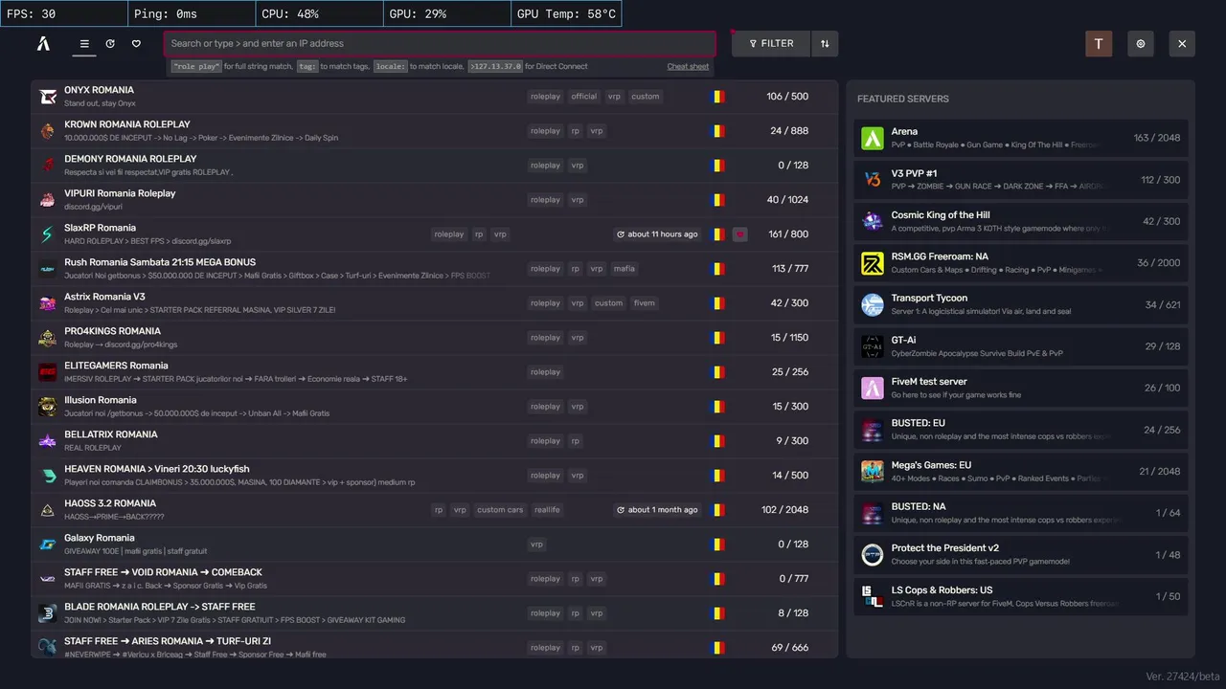This screenshot has height=689, width=1226.
Task: Click custom cars tag on HAOSS row
Action: point(500,510)
